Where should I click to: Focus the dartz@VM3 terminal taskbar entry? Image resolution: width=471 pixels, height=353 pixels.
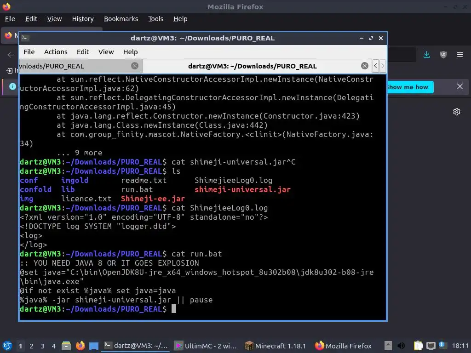tap(136, 346)
